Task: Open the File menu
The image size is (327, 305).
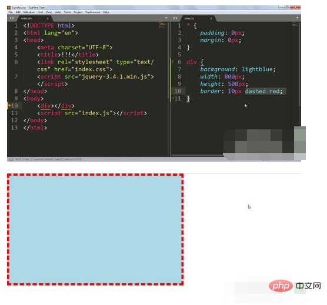Action: click(x=11, y=12)
